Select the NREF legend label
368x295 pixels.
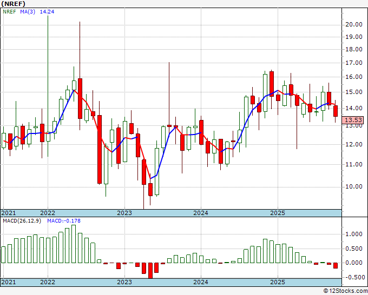click(9, 12)
